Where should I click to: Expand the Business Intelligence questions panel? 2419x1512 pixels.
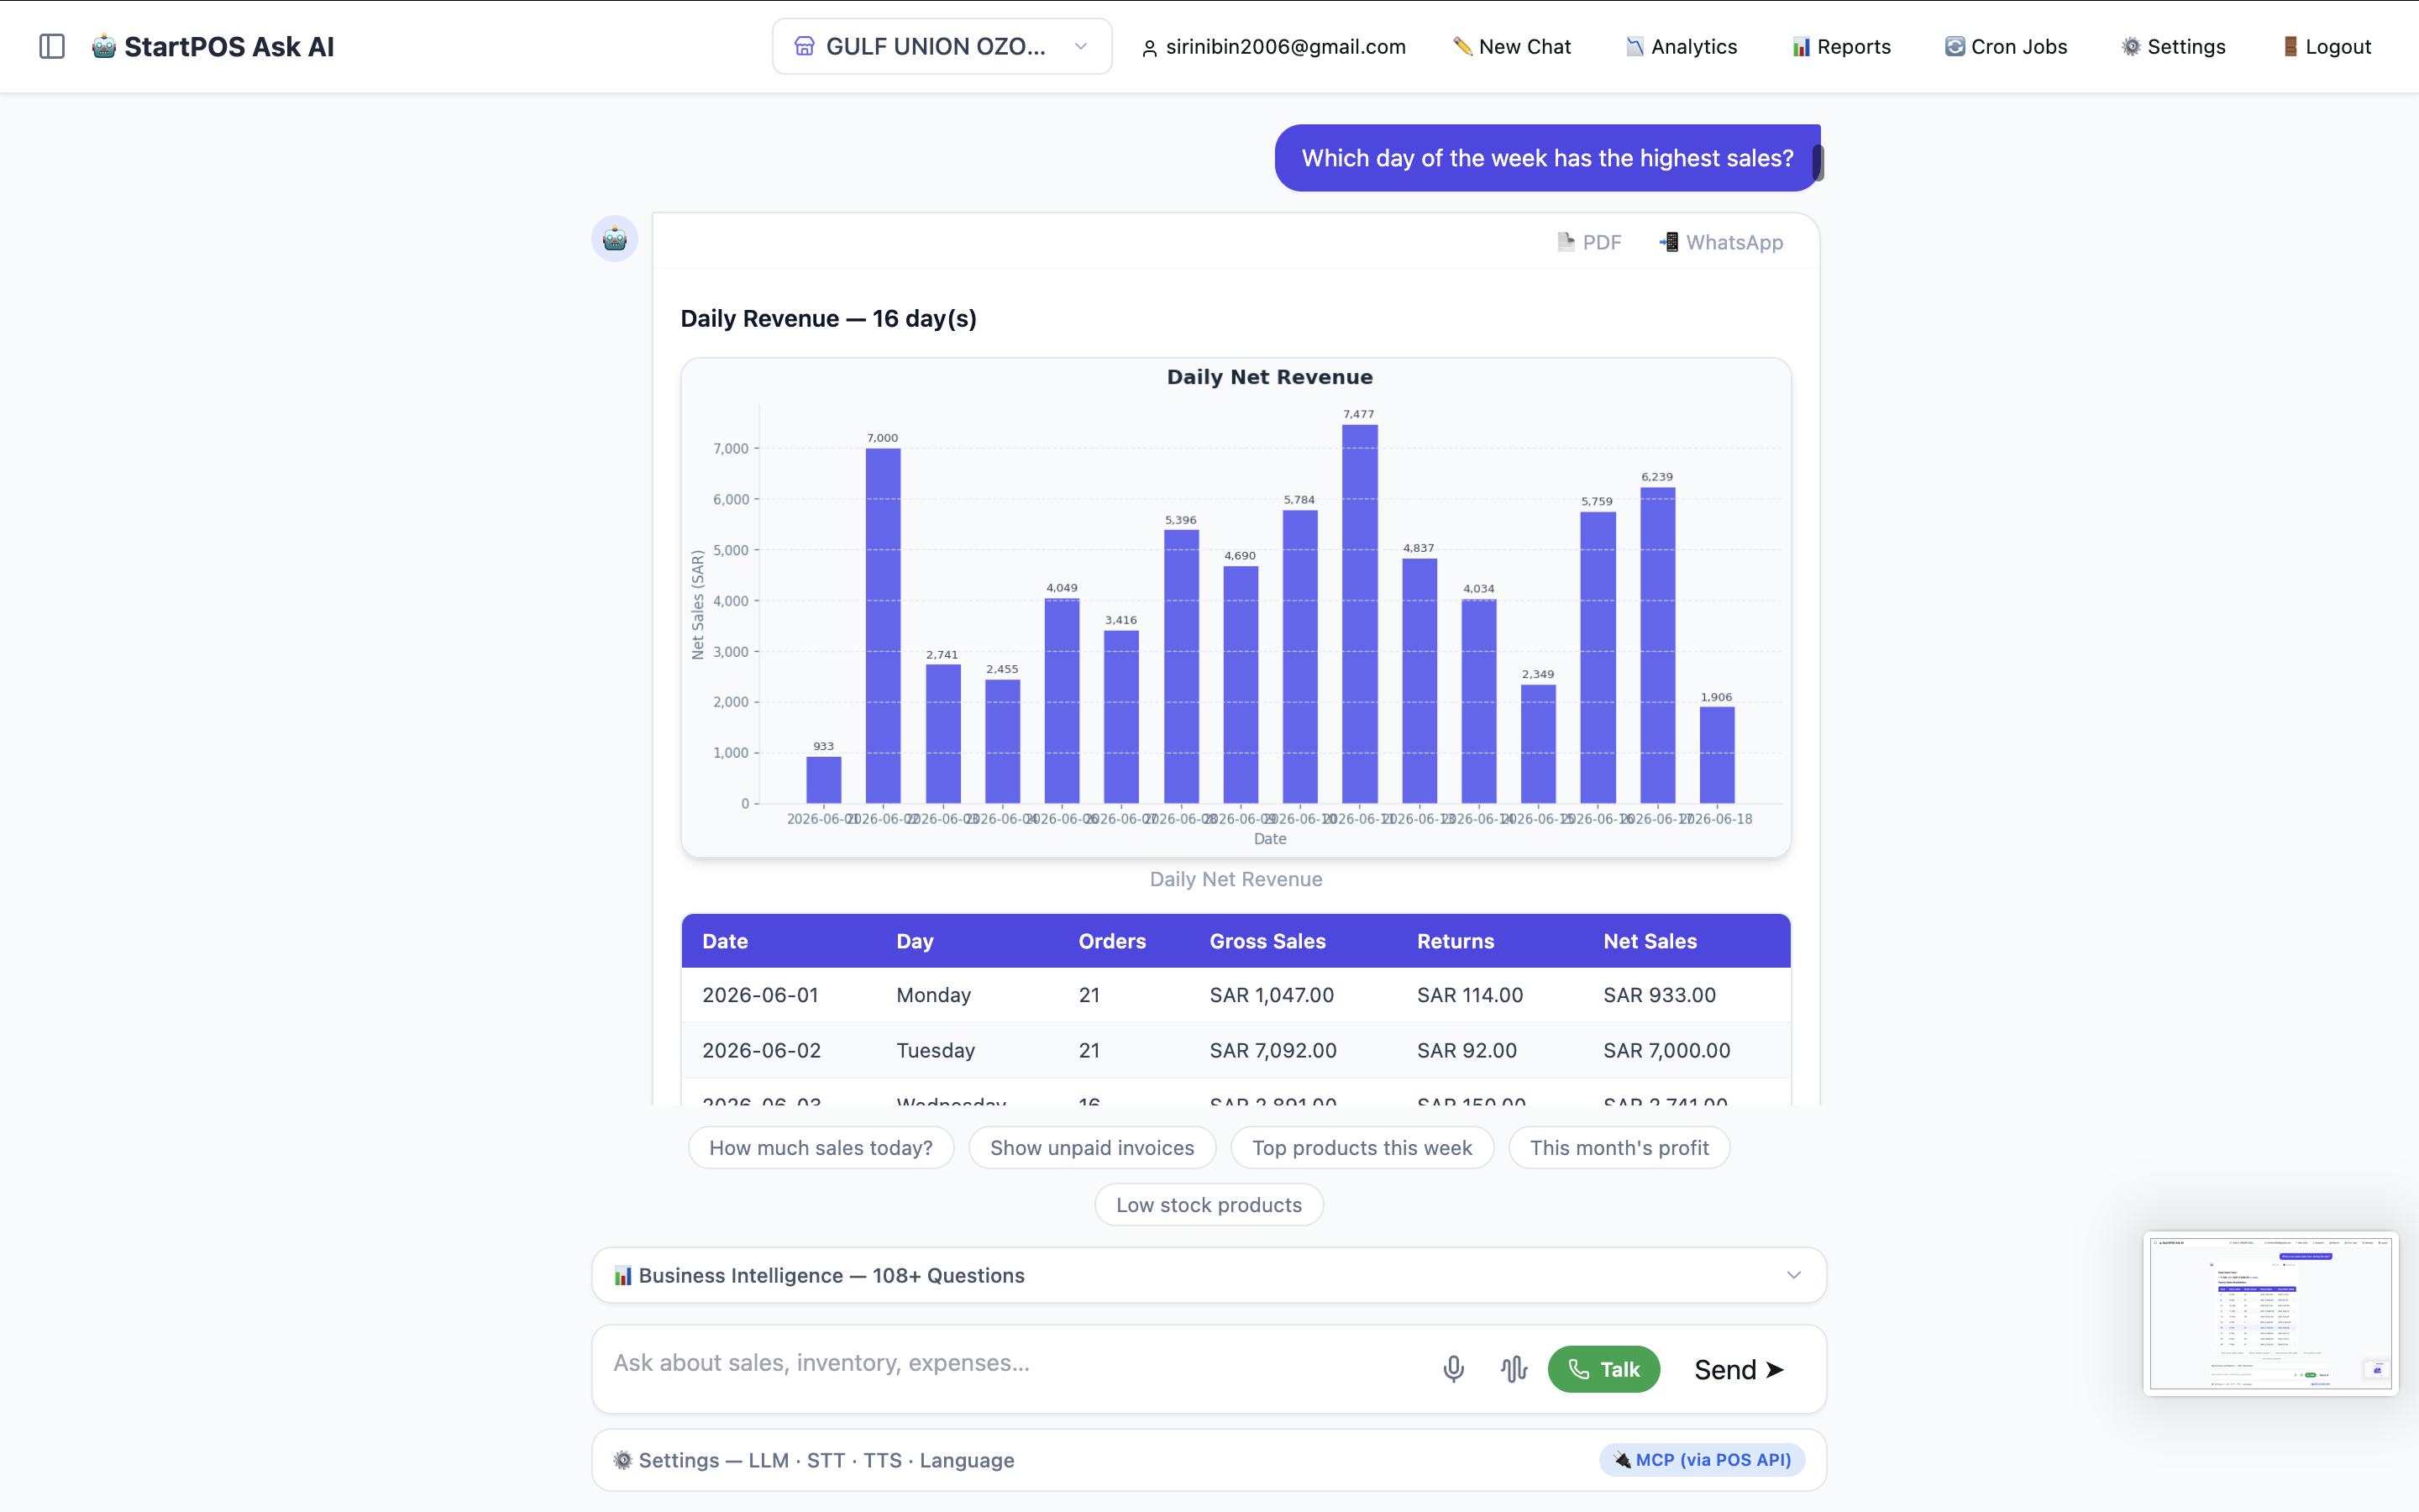[1209, 1275]
